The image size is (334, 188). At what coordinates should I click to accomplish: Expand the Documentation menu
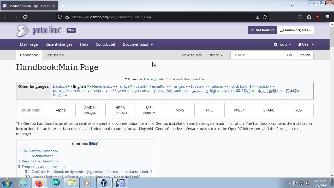[138, 44]
